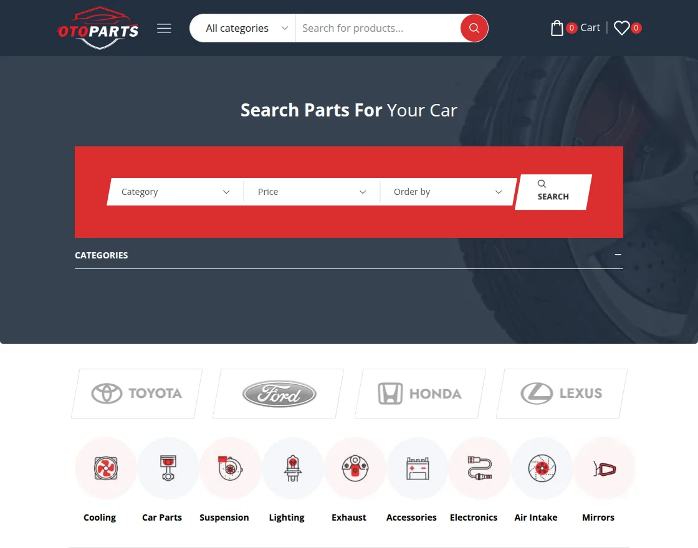Open the All categories selector
698x548 pixels.
(x=243, y=28)
